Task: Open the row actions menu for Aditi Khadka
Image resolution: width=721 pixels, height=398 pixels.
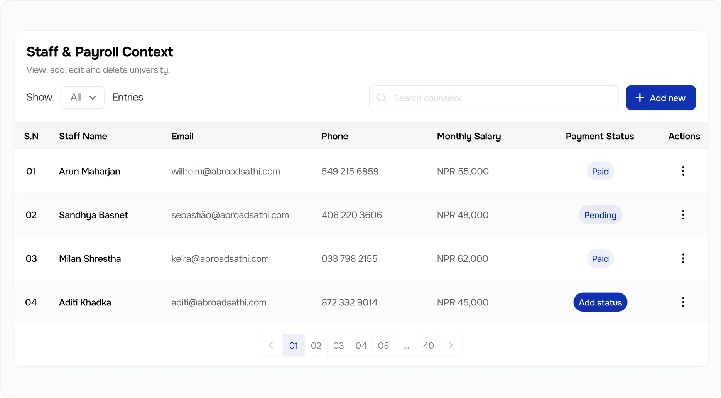Action: [683, 302]
